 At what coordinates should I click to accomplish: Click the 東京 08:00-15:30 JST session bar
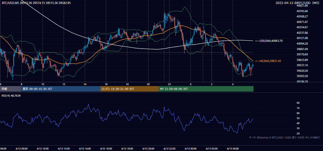pyautogui.click(x=61, y=89)
